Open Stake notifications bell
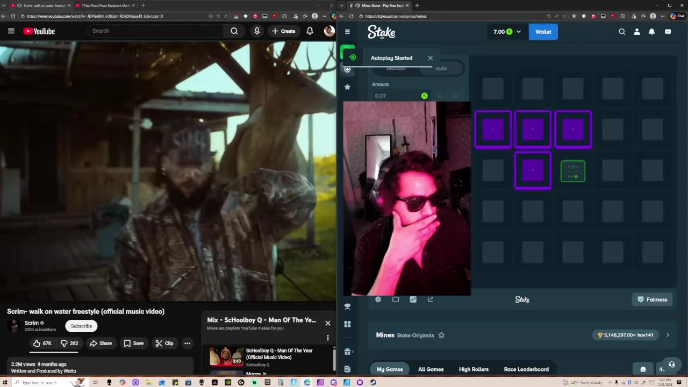Image resolution: width=688 pixels, height=387 pixels. tap(651, 32)
